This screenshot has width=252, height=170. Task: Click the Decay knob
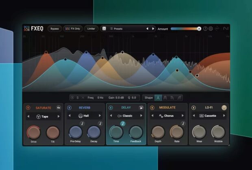pos(94,132)
